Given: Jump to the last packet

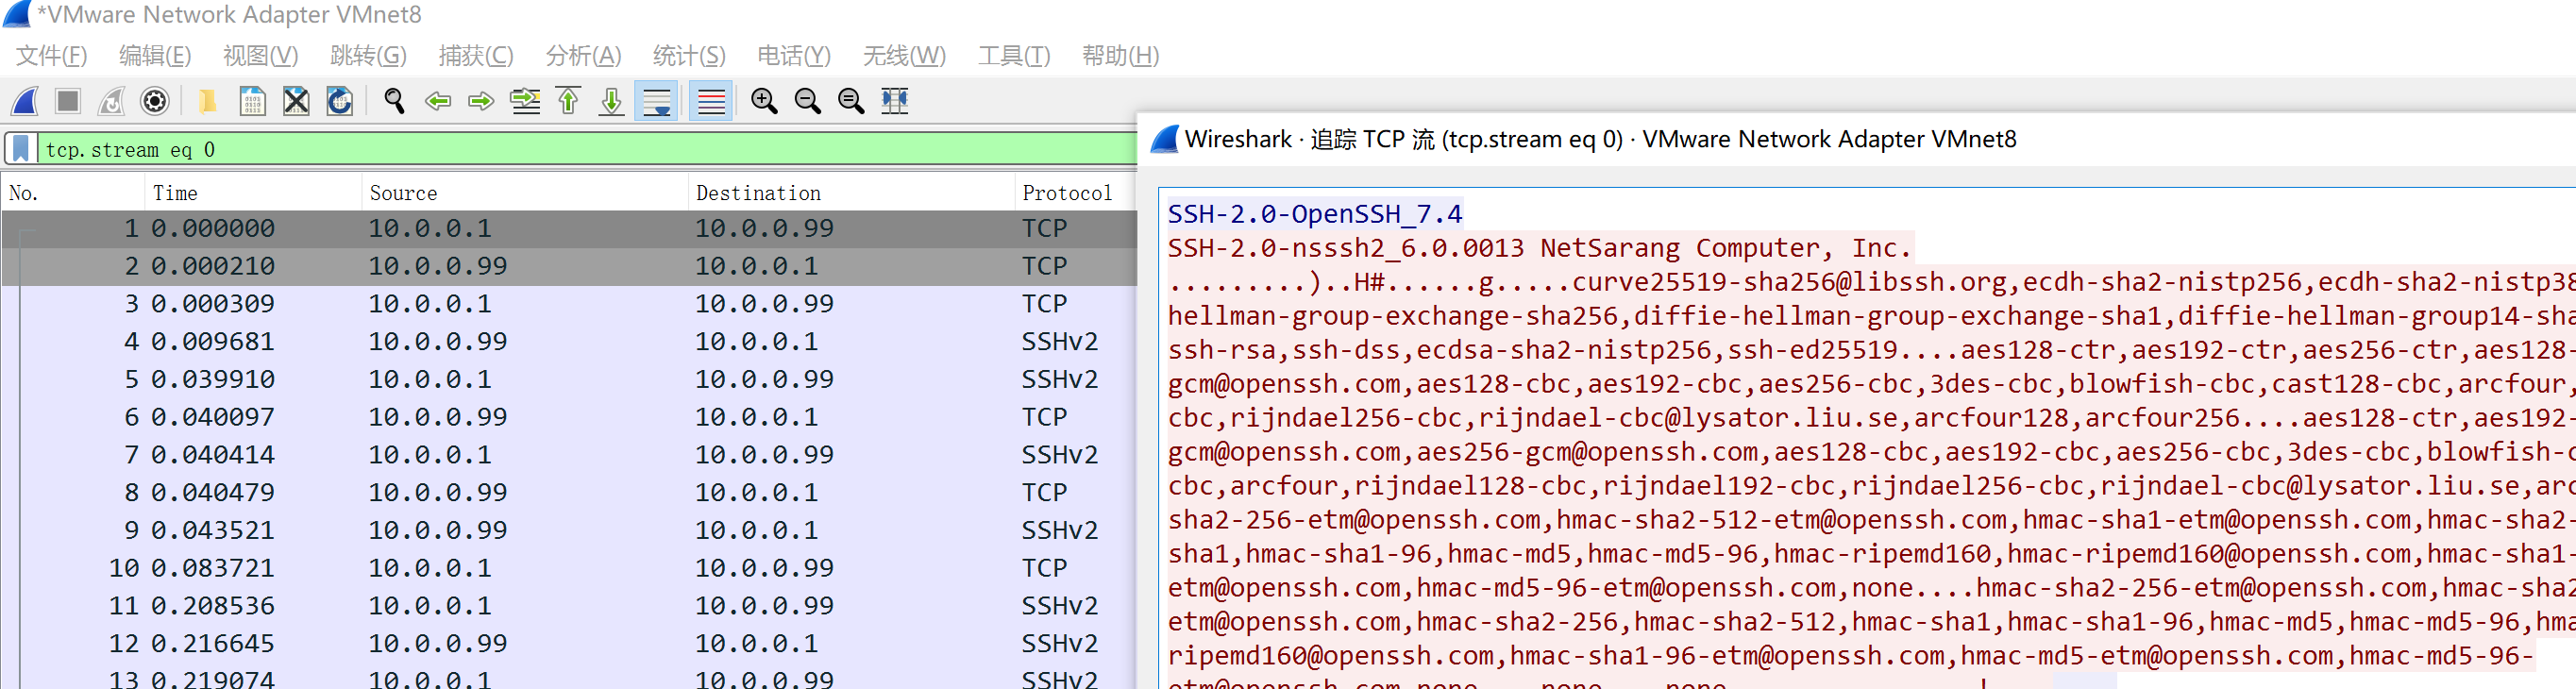Looking at the screenshot, I should pos(612,101).
